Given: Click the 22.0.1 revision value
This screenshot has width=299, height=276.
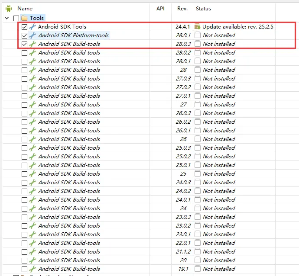Looking at the screenshot, I should 183,243.
